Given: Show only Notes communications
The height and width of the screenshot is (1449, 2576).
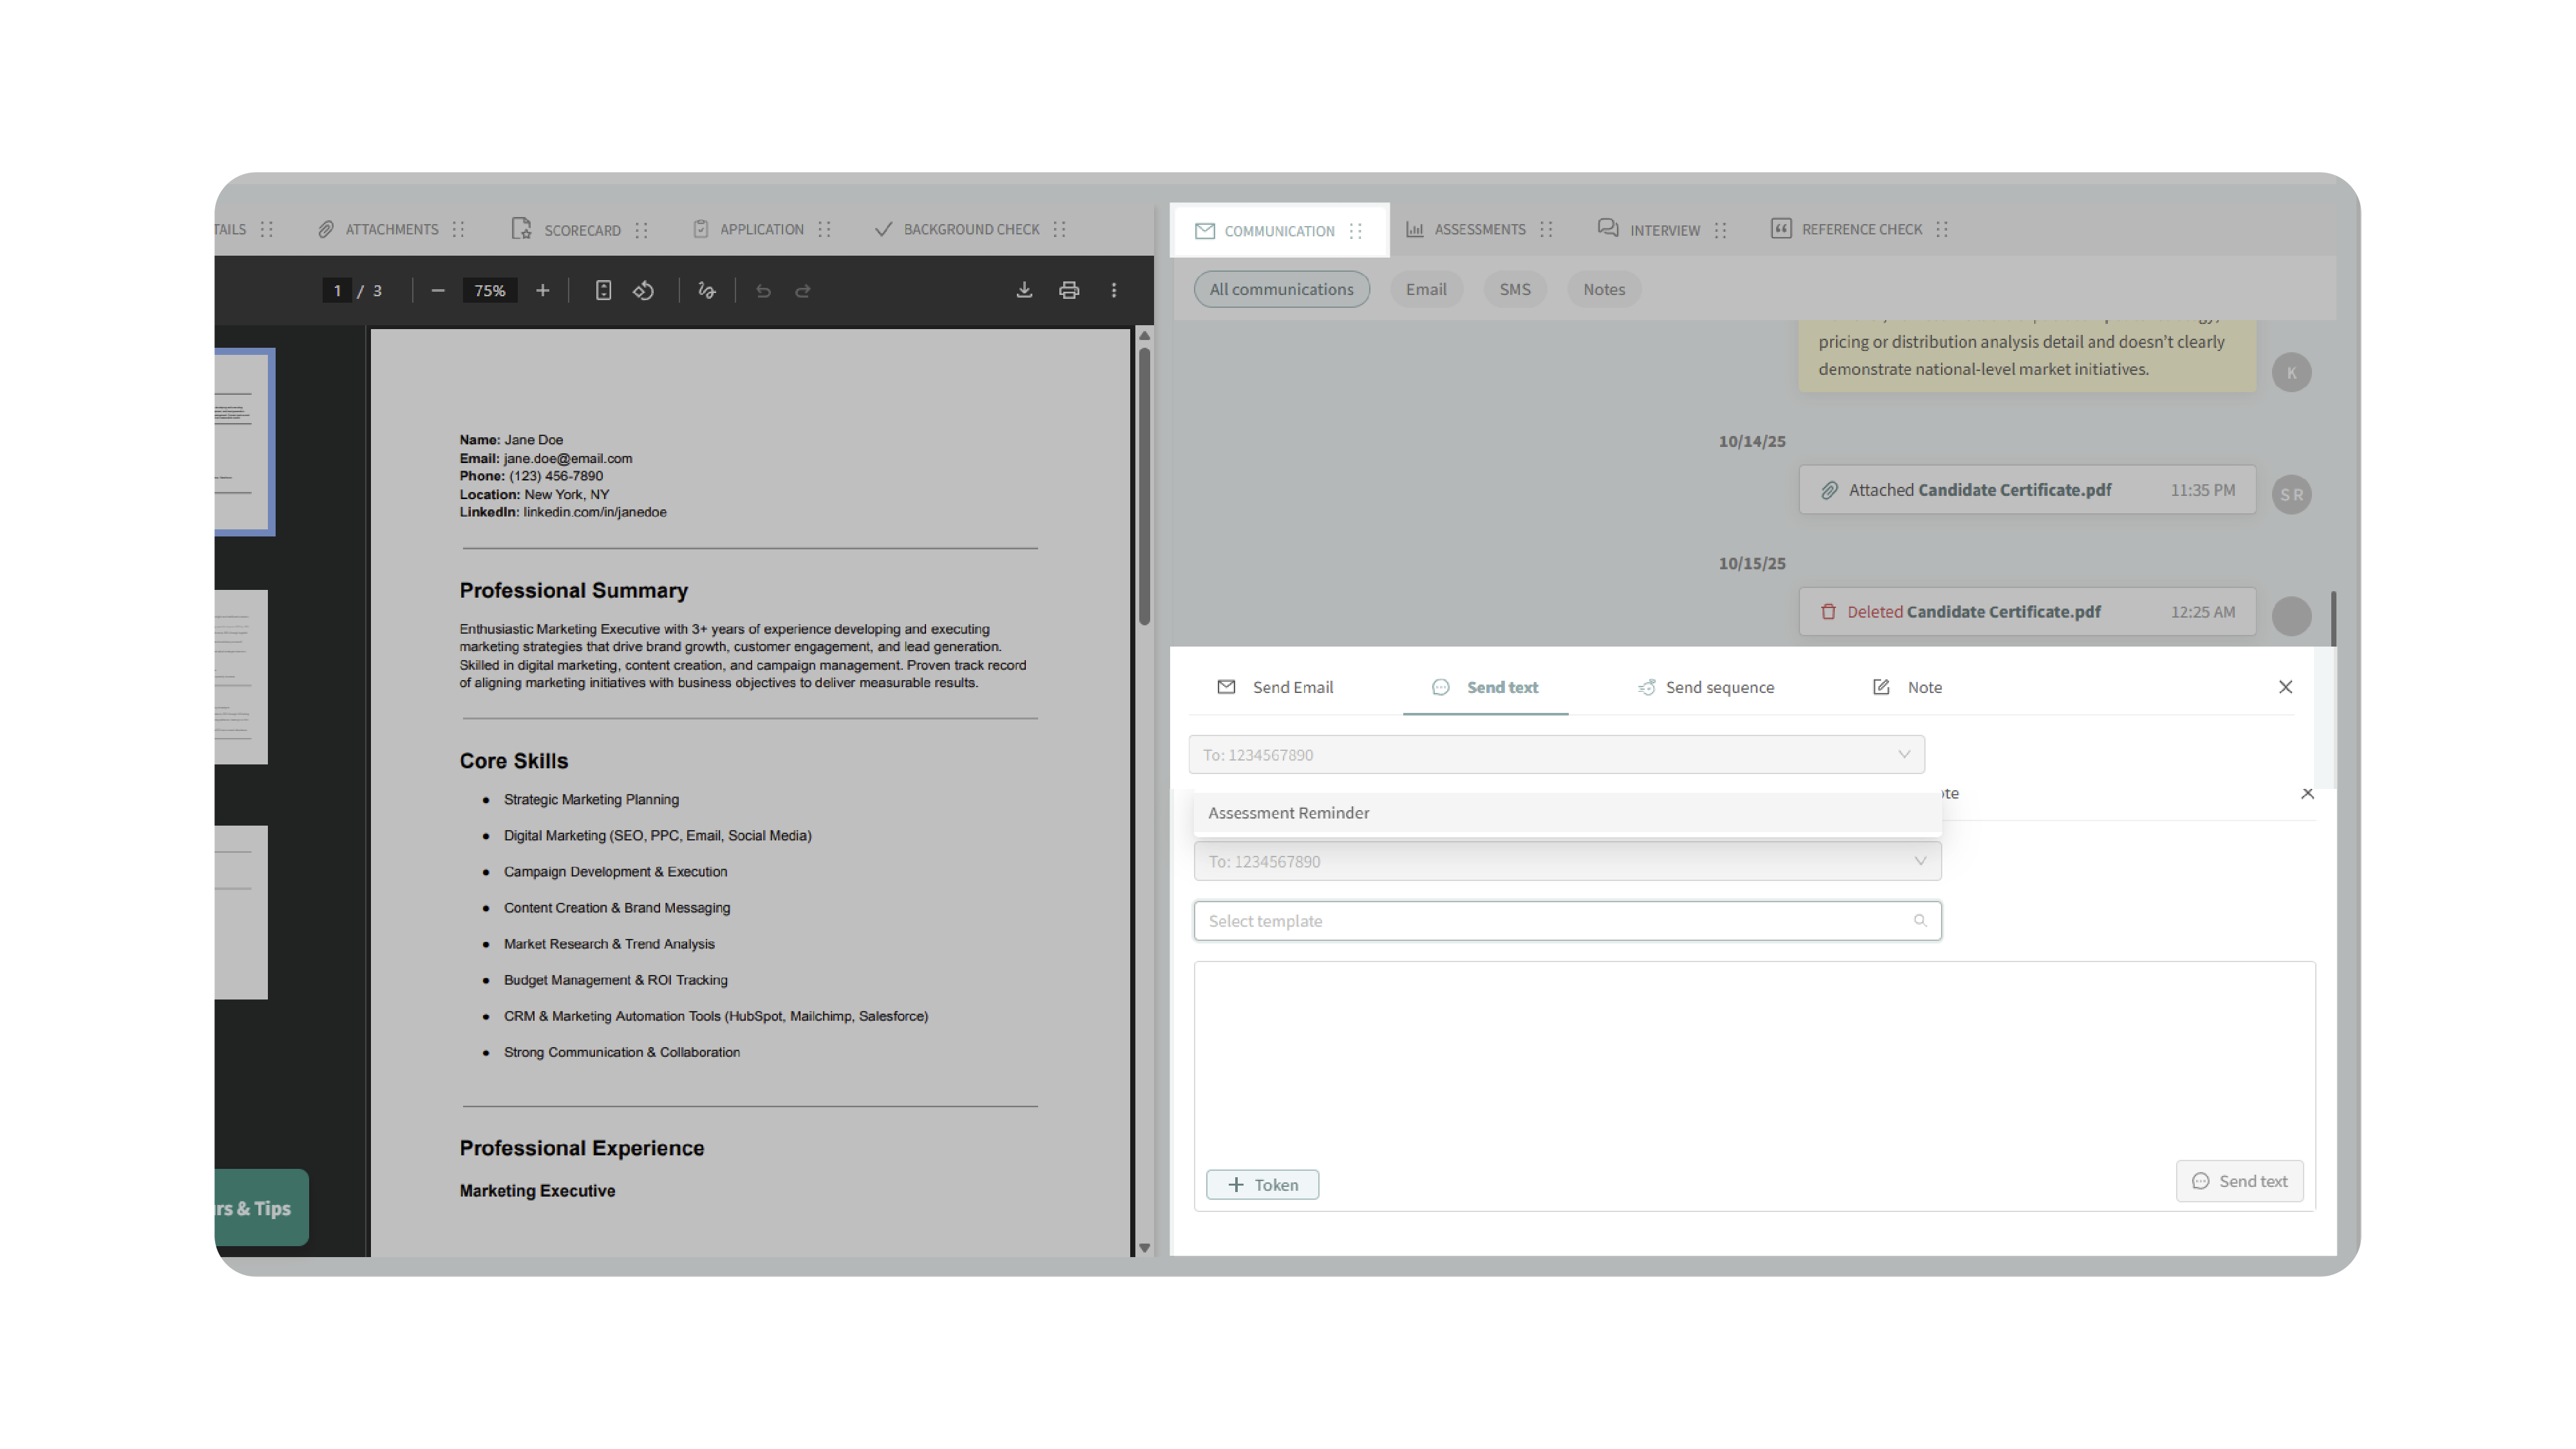Looking at the screenshot, I should point(1603,289).
